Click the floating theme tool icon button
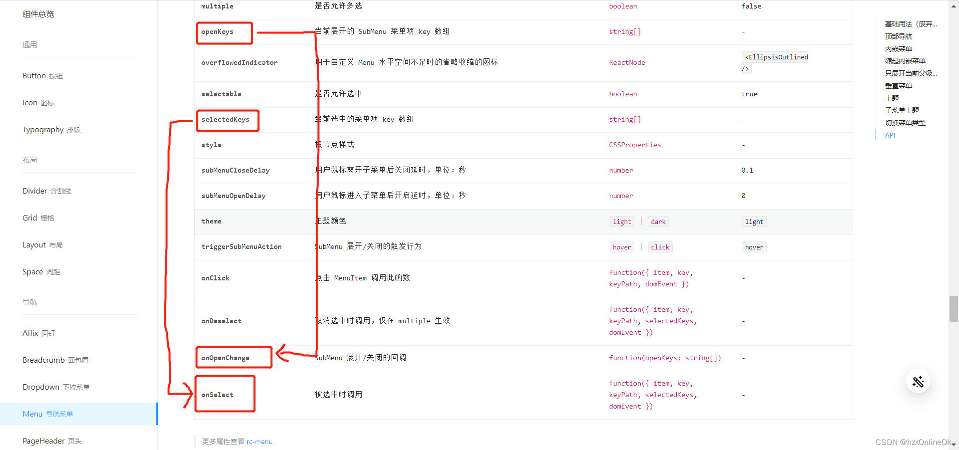 click(x=918, y=382)
